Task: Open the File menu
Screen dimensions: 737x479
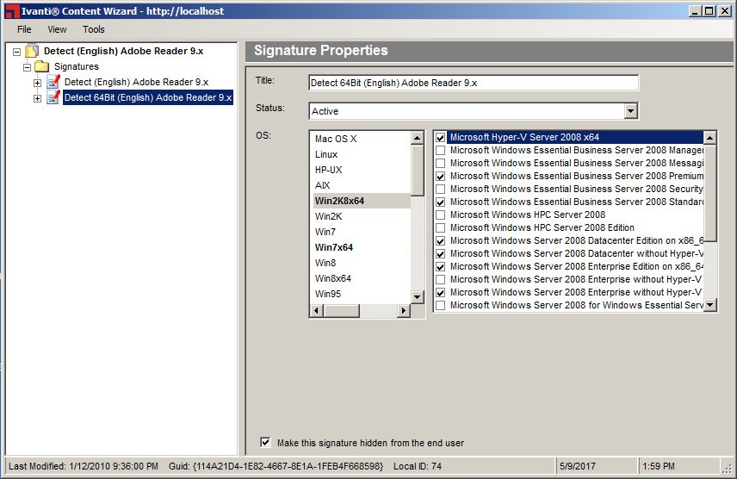Action: coord(24,29)
